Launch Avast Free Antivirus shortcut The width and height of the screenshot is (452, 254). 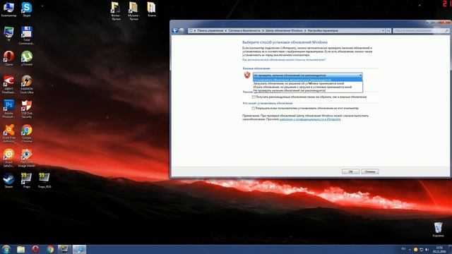pos(8,133)
